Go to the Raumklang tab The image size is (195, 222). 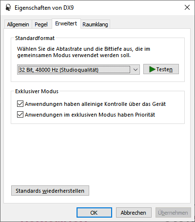pyautogui.click(x=95, y=24)
